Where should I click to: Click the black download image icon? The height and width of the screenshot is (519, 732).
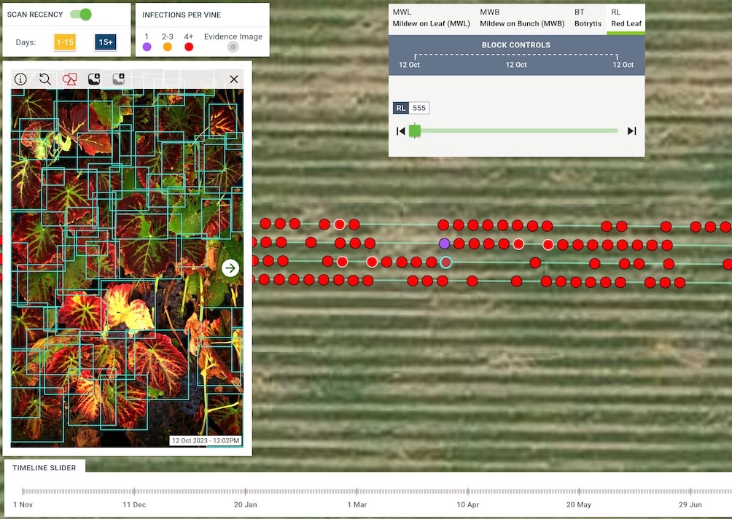pyautogui.click(x=94, y=79)
